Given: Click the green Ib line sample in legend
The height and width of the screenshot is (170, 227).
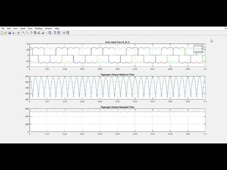Looking at the screenshot, I should [197, 49].
